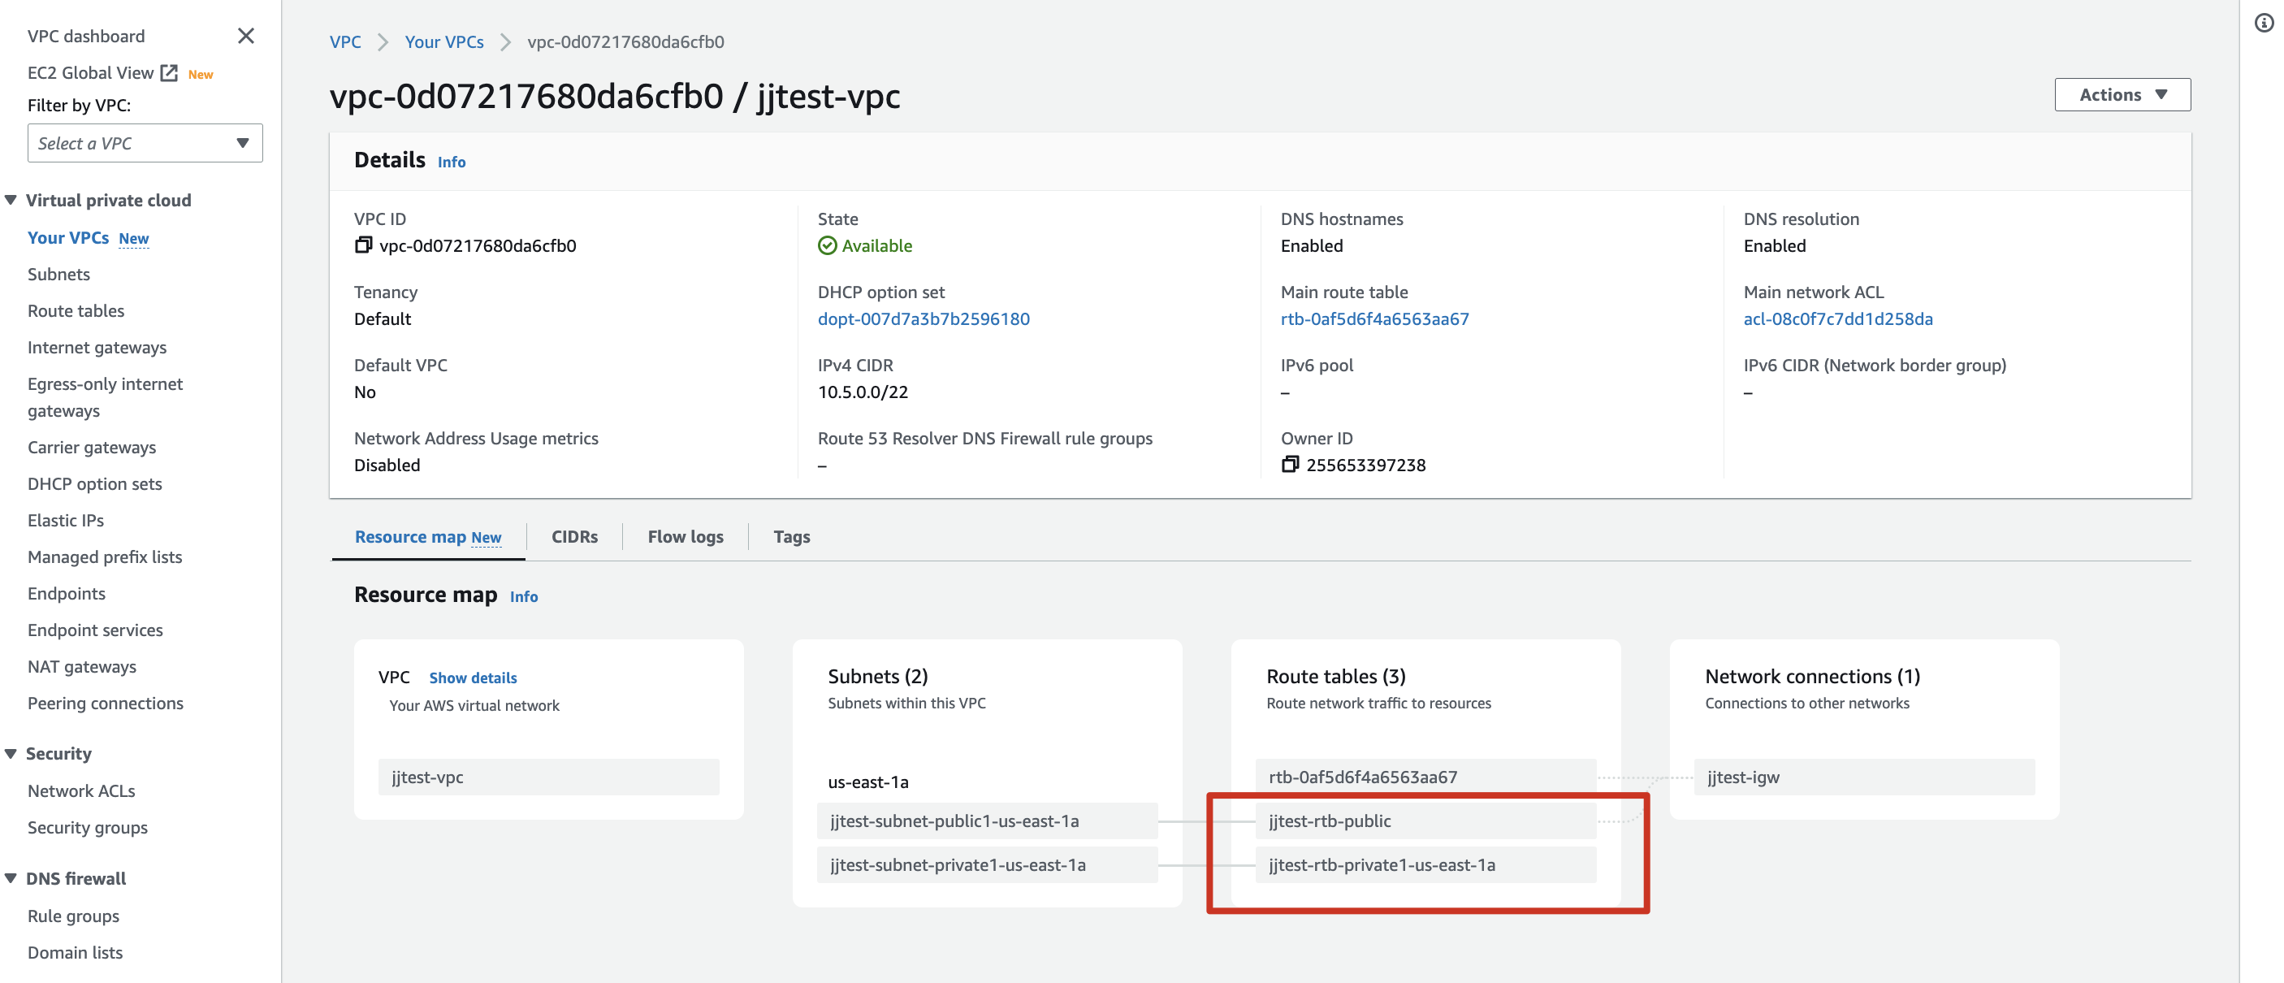
Task: Click Show details for the VPC card
Action: pos(473,678)
